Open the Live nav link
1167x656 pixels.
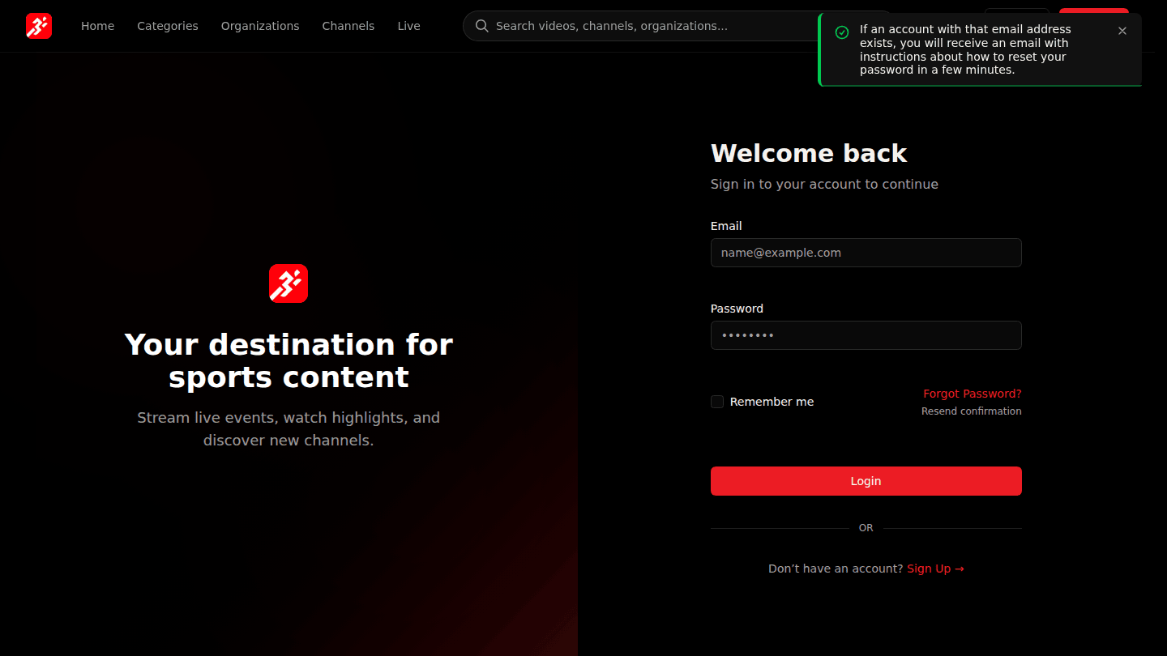tap(408, 26)
